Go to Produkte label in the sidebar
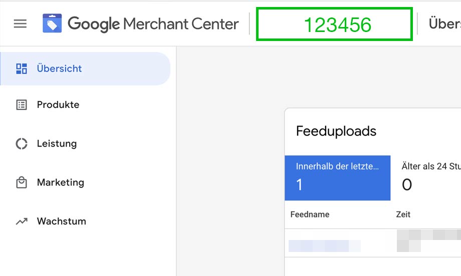The image size is (461, 276). tap(58, 104)
